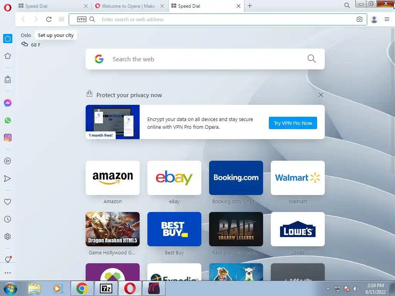Open the Expedia speed dial tile
The image size is (395, 296).
[174, 272]
